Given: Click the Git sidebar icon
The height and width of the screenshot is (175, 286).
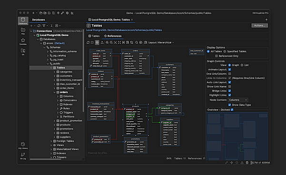Looking at the screenshot, I should [23, 52].
